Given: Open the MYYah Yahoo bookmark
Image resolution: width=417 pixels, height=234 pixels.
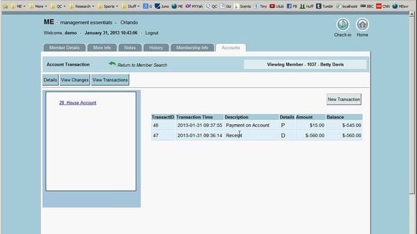Looking at the screenshot, I should (194, 6).
